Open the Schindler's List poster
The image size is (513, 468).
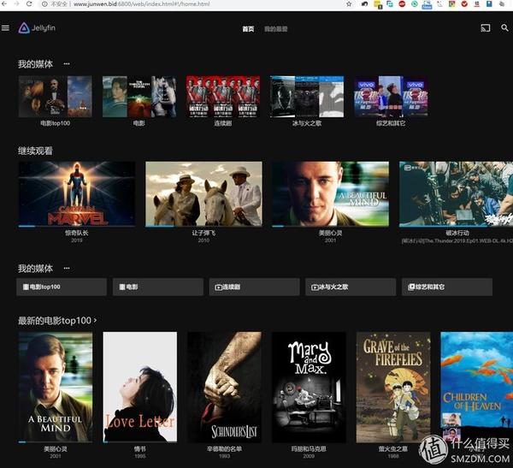(x=224, y=387)
